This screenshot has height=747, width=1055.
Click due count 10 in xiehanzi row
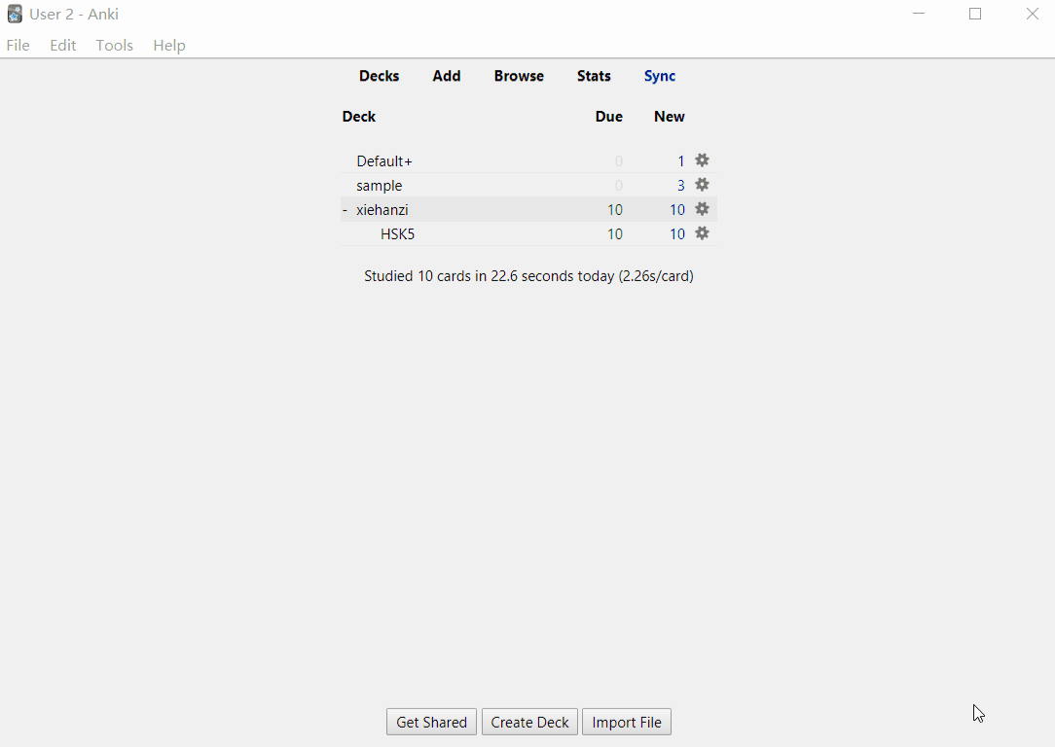click(x=615, y=210)
